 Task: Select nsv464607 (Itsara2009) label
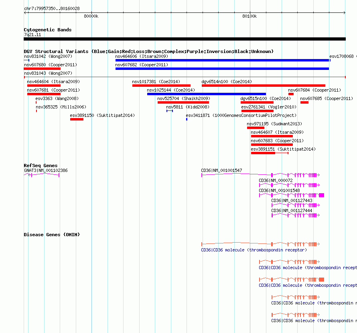coord(277,132)
